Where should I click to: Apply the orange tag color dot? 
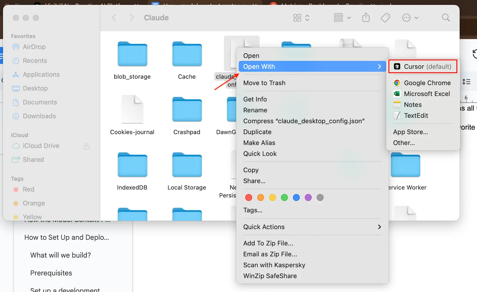coord(261,197)
